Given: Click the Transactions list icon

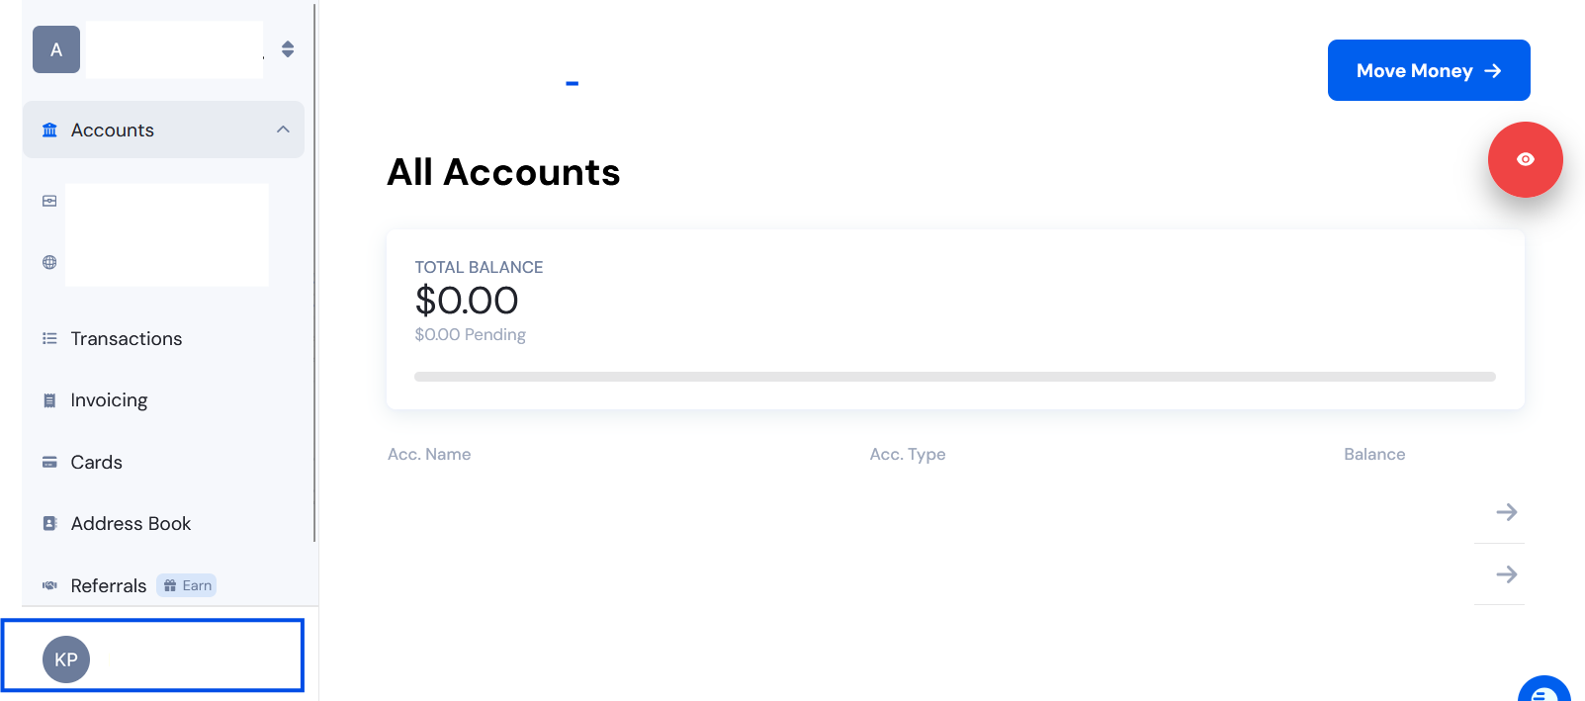Looking at the screenshot, I should (49, 338).
